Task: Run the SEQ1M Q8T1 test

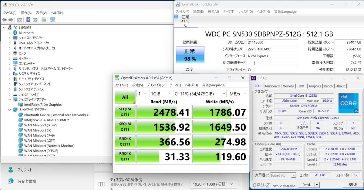Action: pos(125,112)
